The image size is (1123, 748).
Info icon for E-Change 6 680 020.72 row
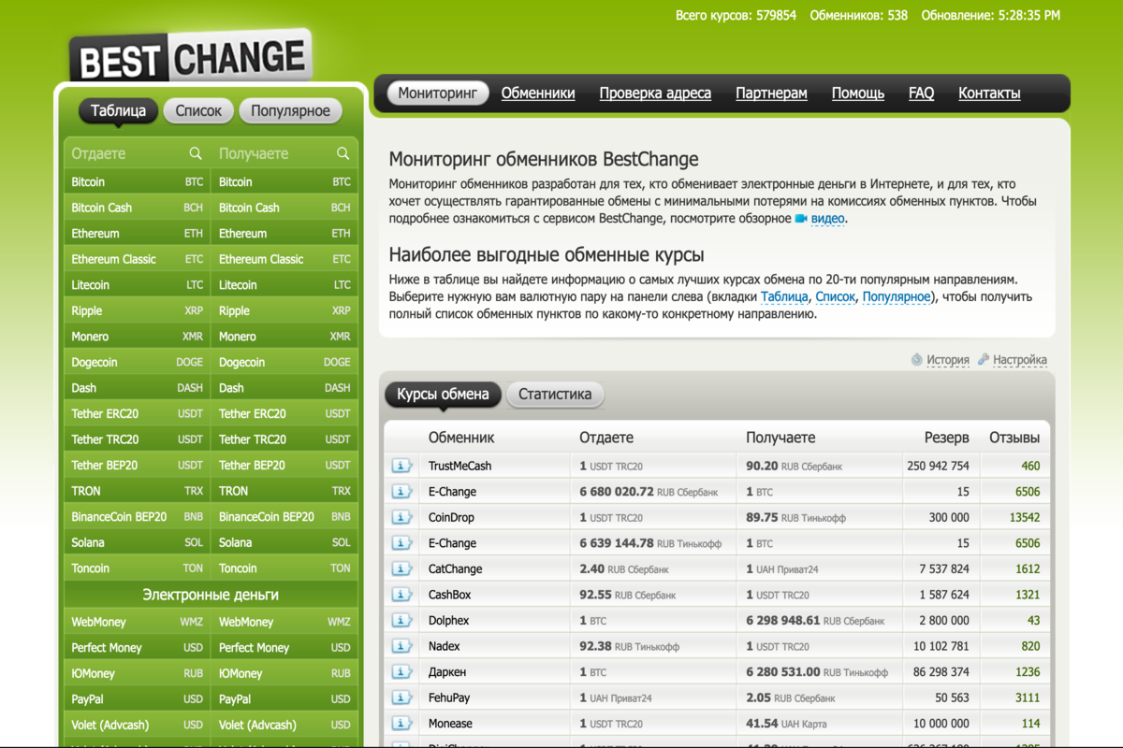click(402, 492)
